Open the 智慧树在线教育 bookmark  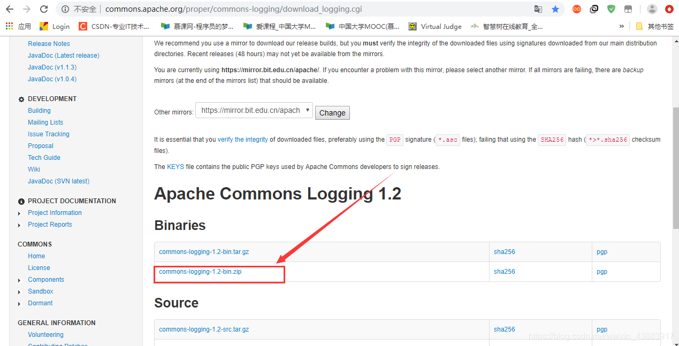(506, 26)
